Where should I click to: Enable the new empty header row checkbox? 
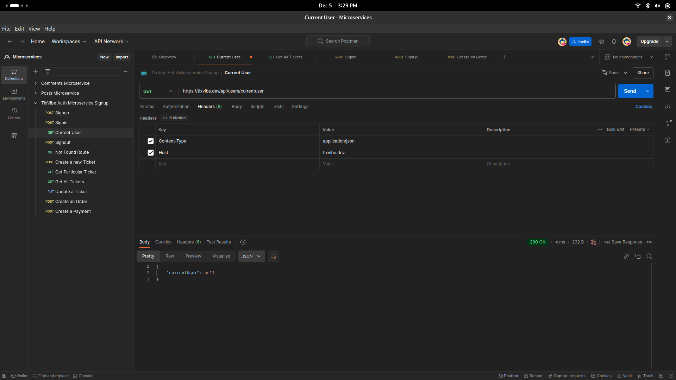click(x=150, y=164)
